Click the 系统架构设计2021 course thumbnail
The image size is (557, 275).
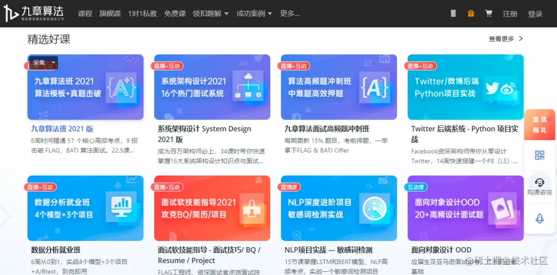212,87
